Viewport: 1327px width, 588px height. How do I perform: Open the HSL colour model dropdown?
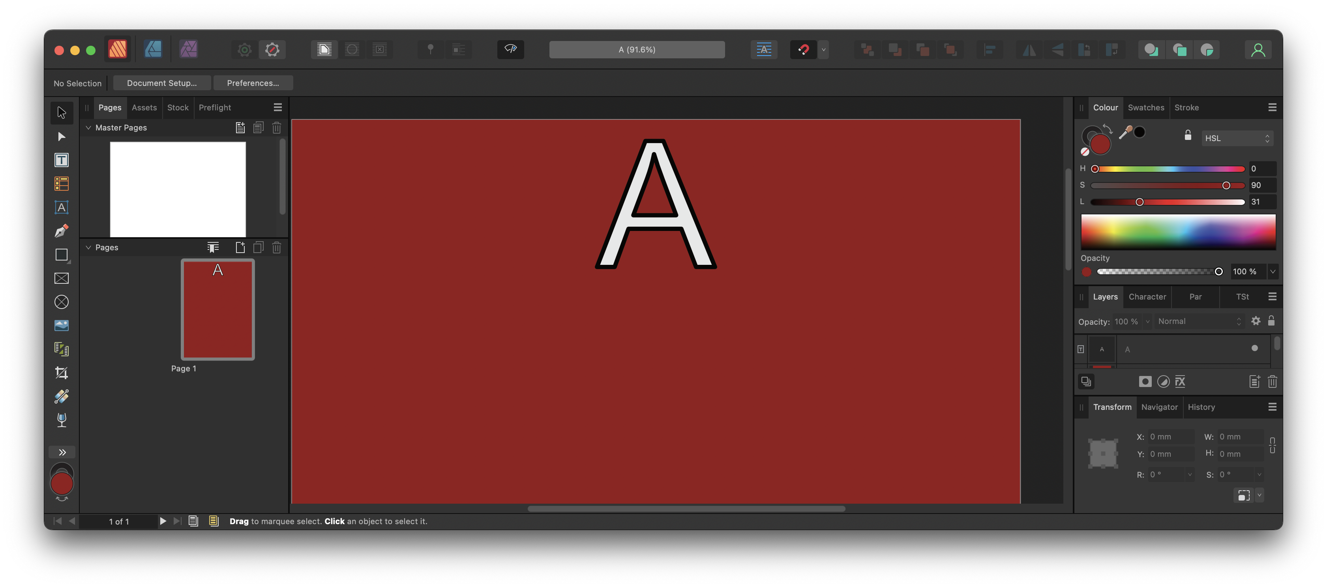[x=1237, y=138]
